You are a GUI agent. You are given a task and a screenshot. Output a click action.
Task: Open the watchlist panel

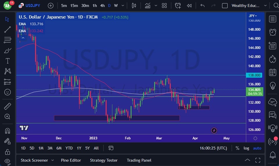pos(272,19)
